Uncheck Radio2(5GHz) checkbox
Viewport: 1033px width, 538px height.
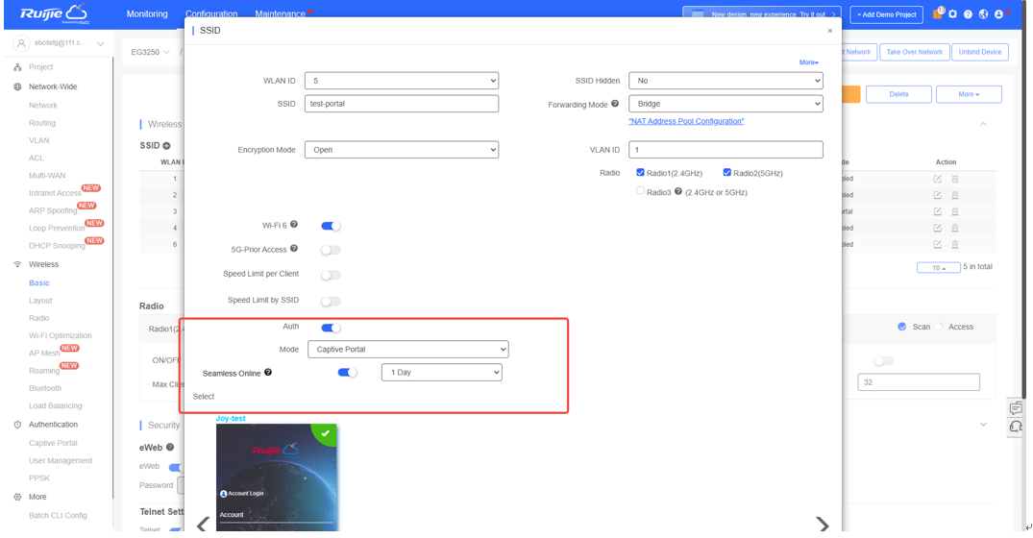726,173
